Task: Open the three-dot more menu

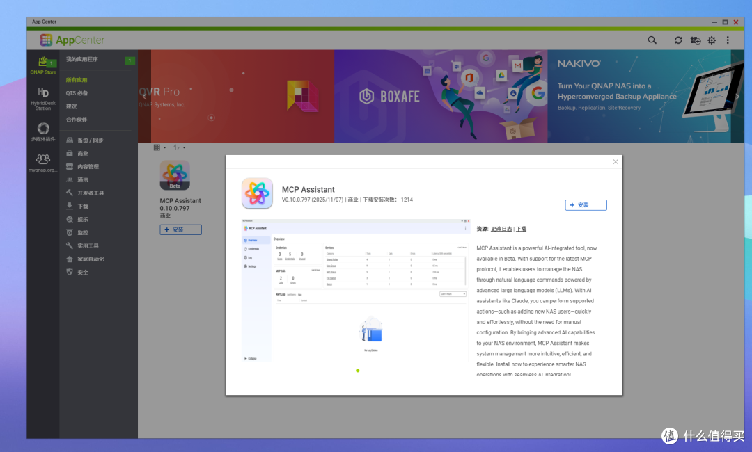Action: (x=728, y=40)
